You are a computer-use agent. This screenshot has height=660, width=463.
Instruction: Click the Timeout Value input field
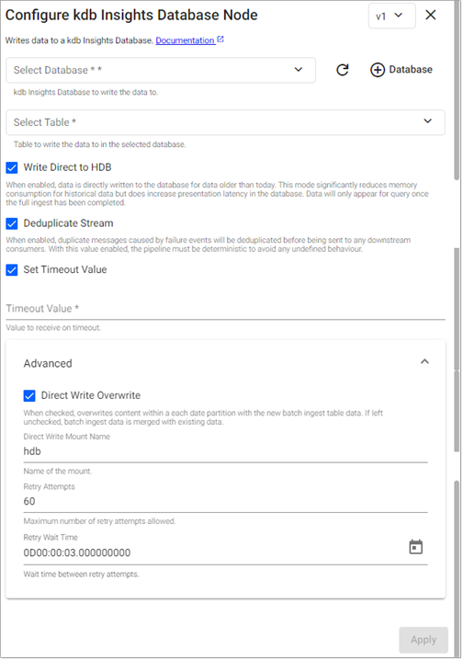pos(225,309)
